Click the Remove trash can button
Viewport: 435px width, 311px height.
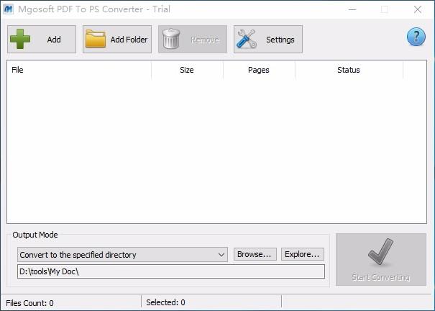click(193, 39)
